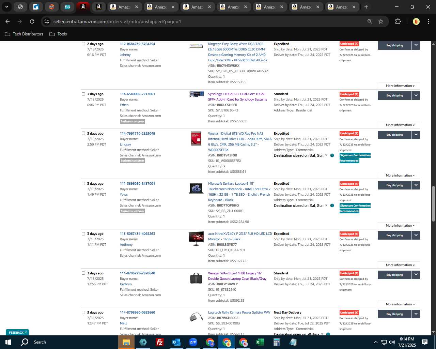
Task: Open Calculator from the taskbar
Action: click(276, 342)
